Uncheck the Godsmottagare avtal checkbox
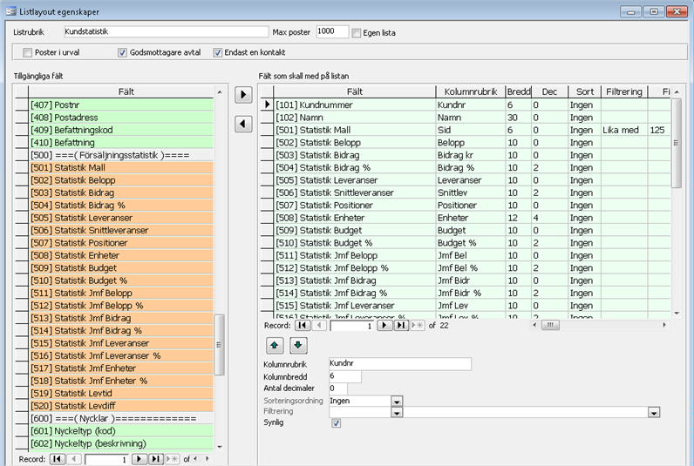Screen dimensions: 694x466 (123, 52)
